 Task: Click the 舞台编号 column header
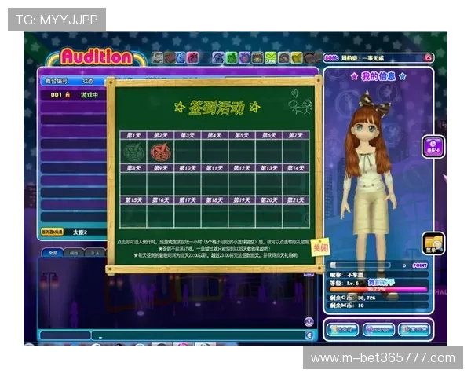[x=57, y=81]
